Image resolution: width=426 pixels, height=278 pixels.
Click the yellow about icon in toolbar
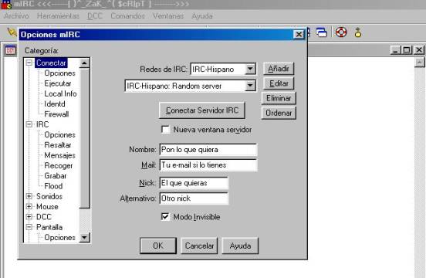pos(358,32)
